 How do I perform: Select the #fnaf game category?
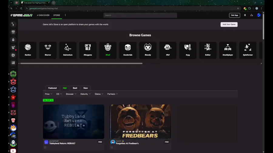pos(108,50)
